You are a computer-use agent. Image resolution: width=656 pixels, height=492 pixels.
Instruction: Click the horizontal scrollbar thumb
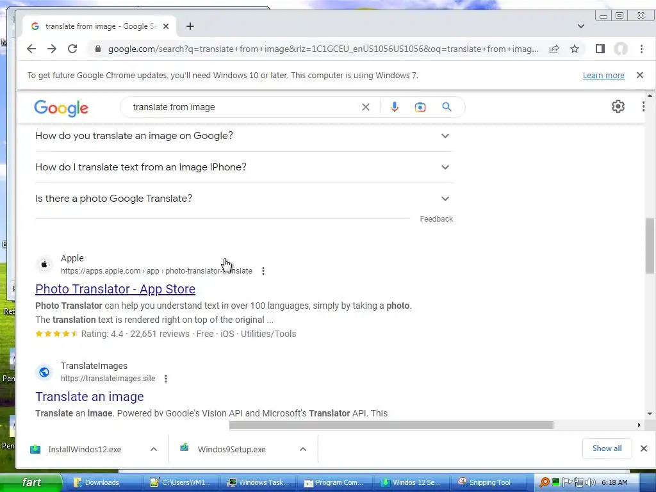tap(391, 425)
